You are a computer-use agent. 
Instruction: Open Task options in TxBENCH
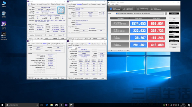tap(174, 44)
